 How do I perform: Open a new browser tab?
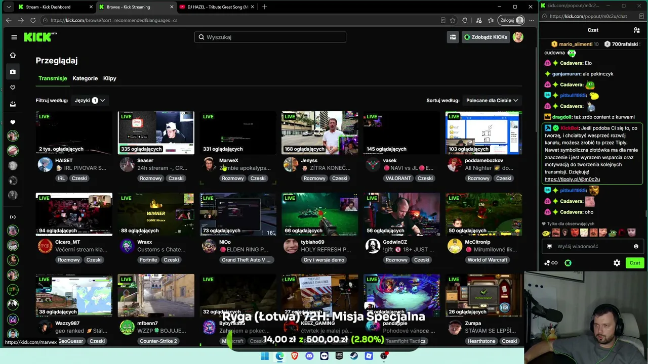(264, 7)
